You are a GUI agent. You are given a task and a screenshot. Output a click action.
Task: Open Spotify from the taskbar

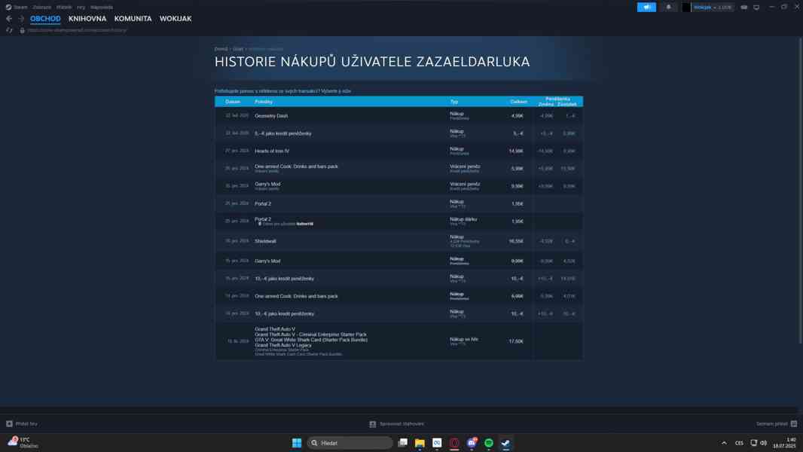[489, 443]
